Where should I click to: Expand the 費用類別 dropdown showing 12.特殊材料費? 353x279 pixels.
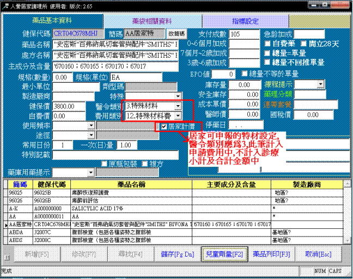tap(178, 116)
